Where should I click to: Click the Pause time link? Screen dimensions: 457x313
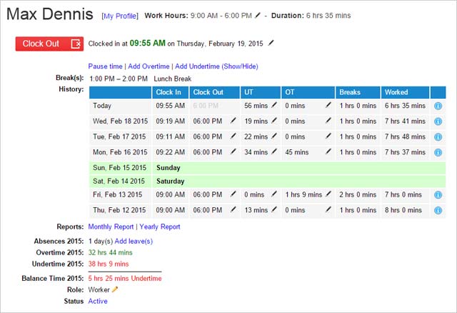pyautogui.click(x=105, y=66)
